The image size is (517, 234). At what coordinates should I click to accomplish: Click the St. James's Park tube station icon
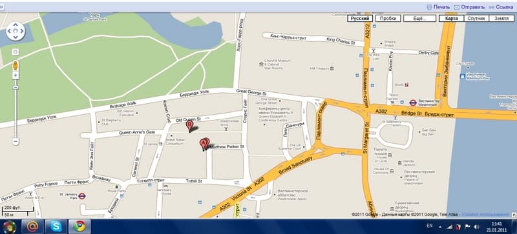pos(82,197)
